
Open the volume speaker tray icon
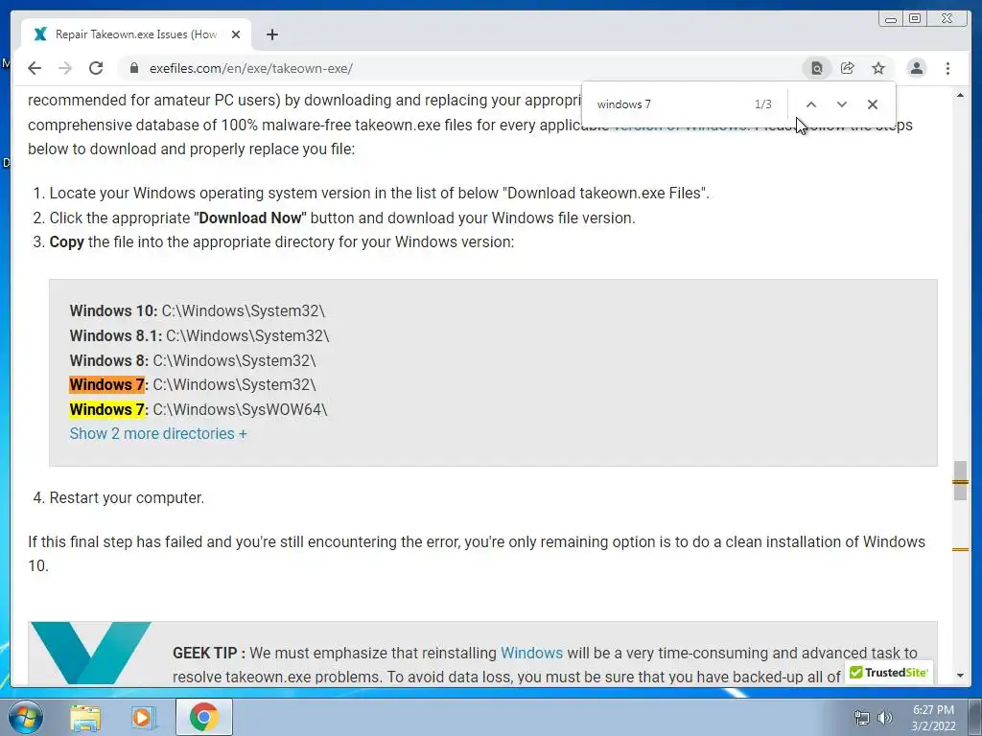[x=885, y=718]
